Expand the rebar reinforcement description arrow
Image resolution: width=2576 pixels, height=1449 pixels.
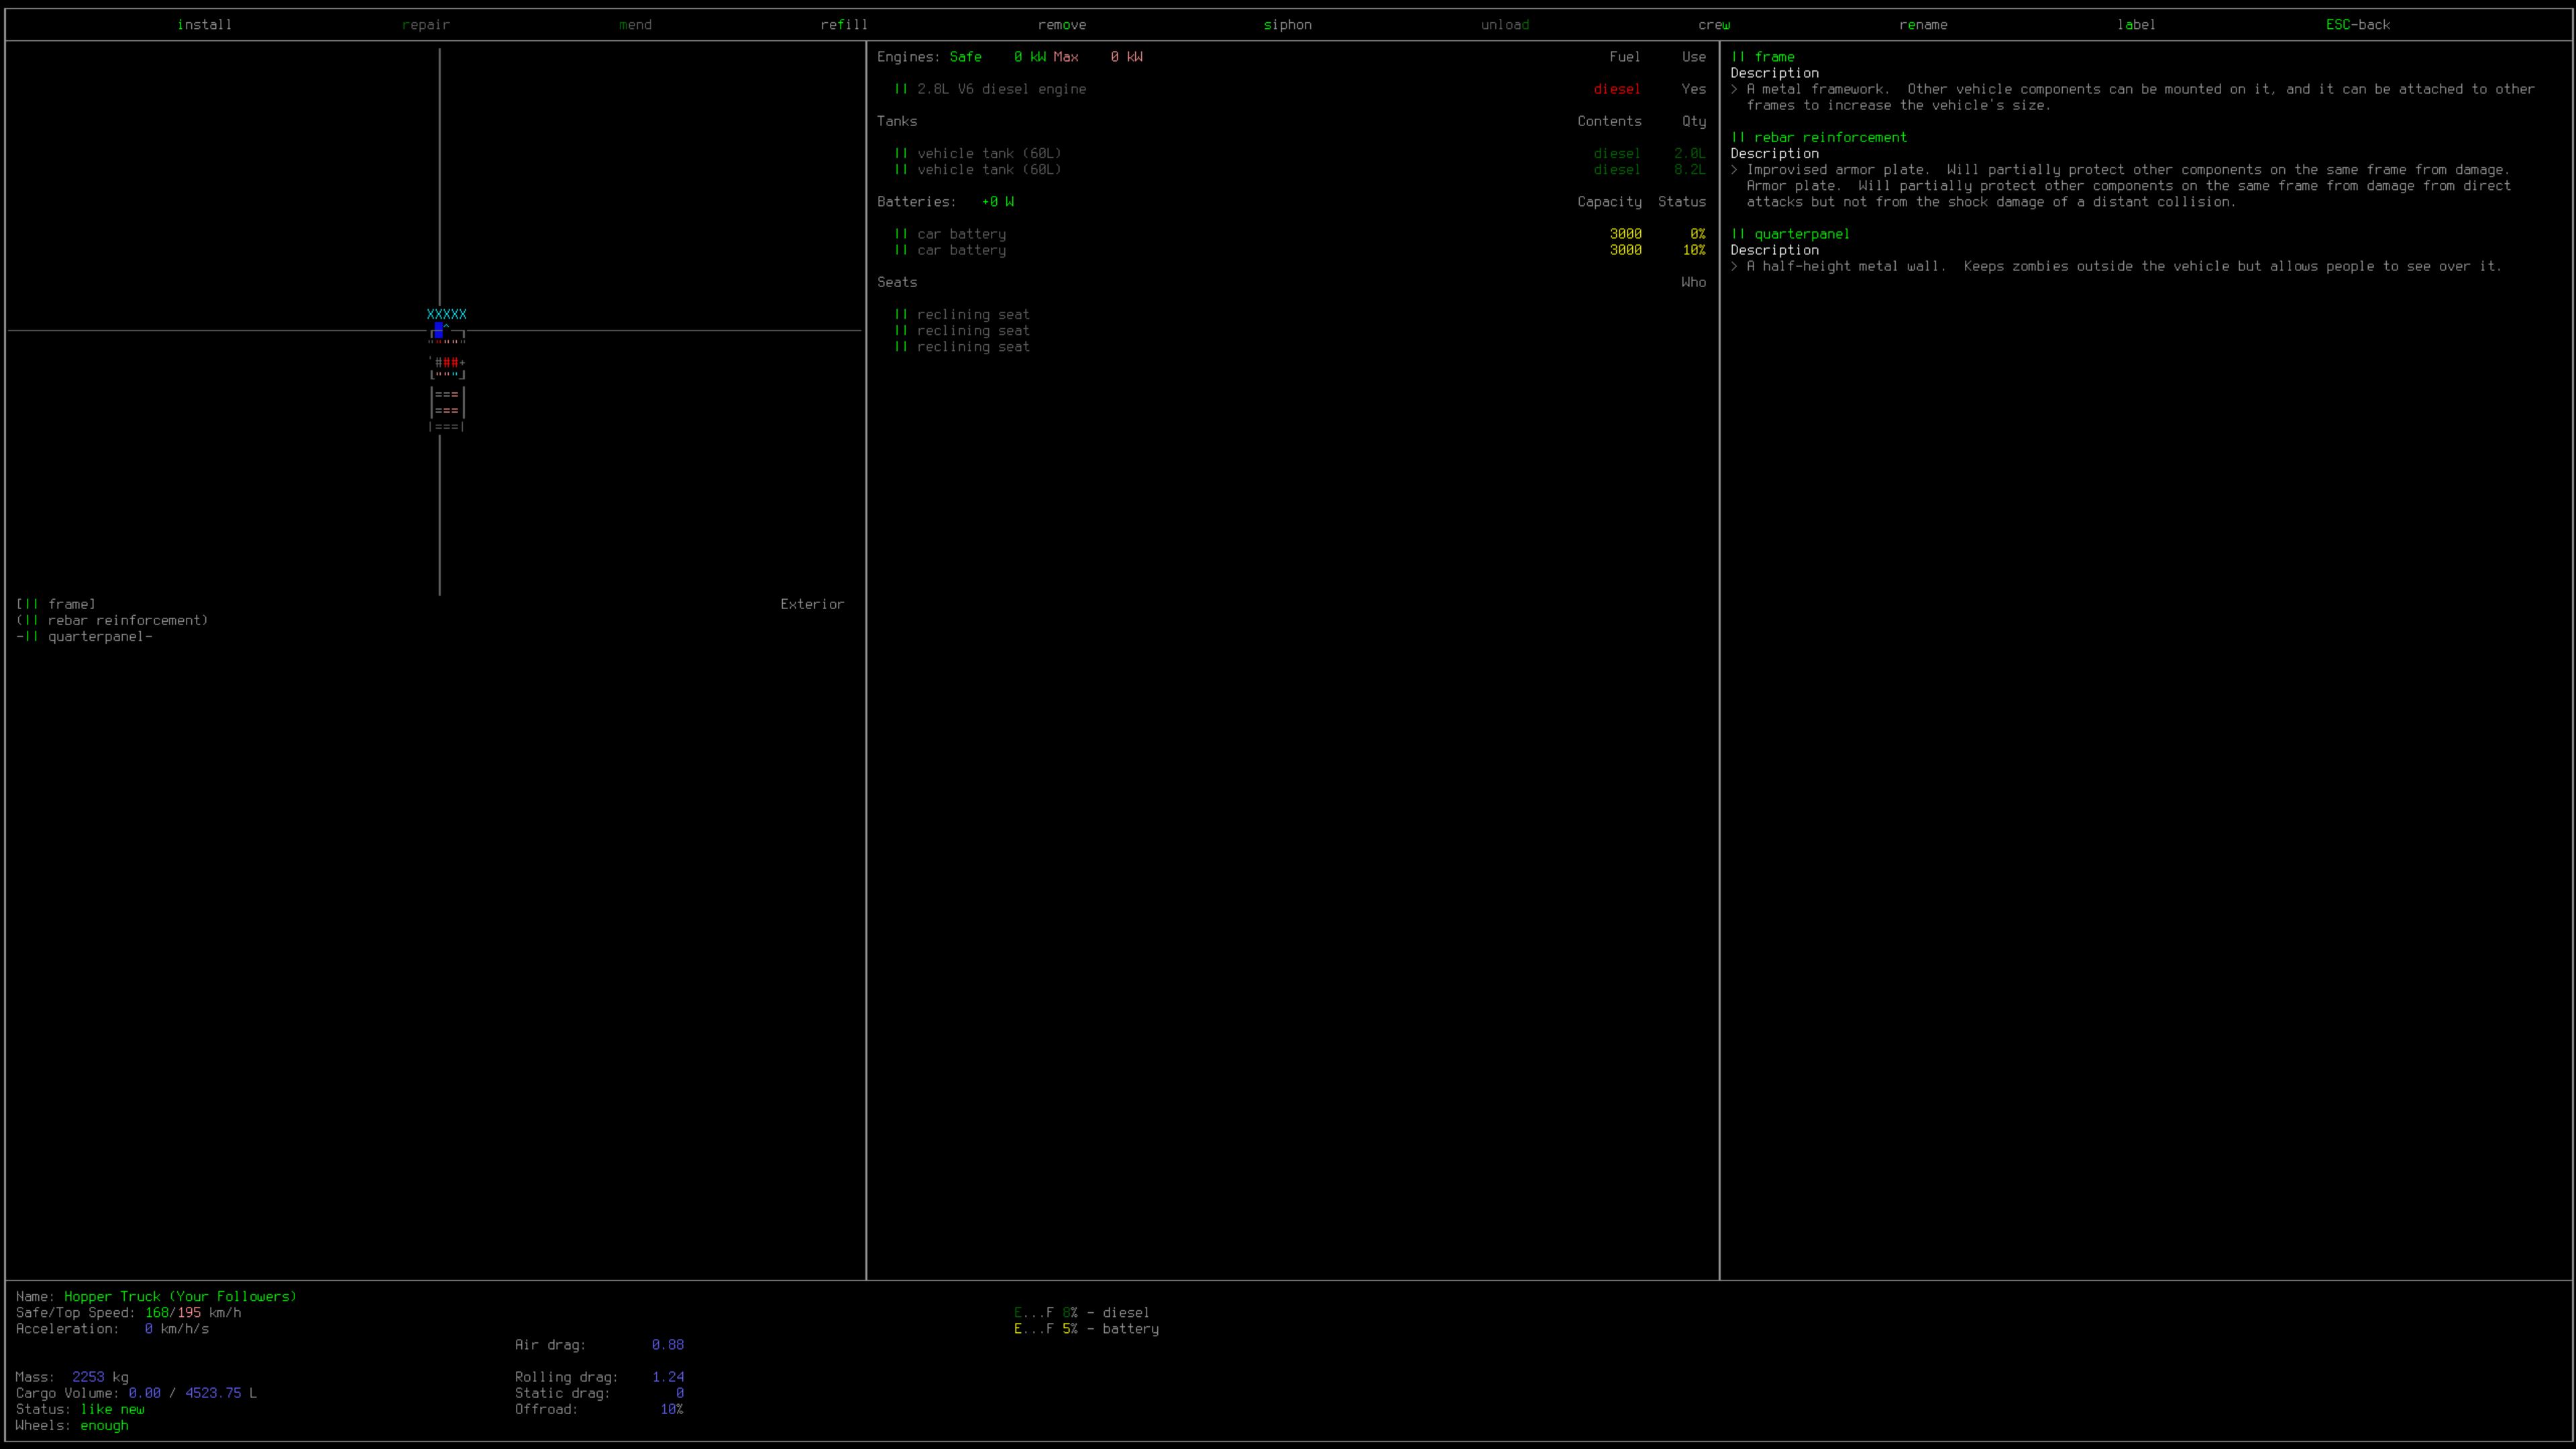coord(1735,169)
